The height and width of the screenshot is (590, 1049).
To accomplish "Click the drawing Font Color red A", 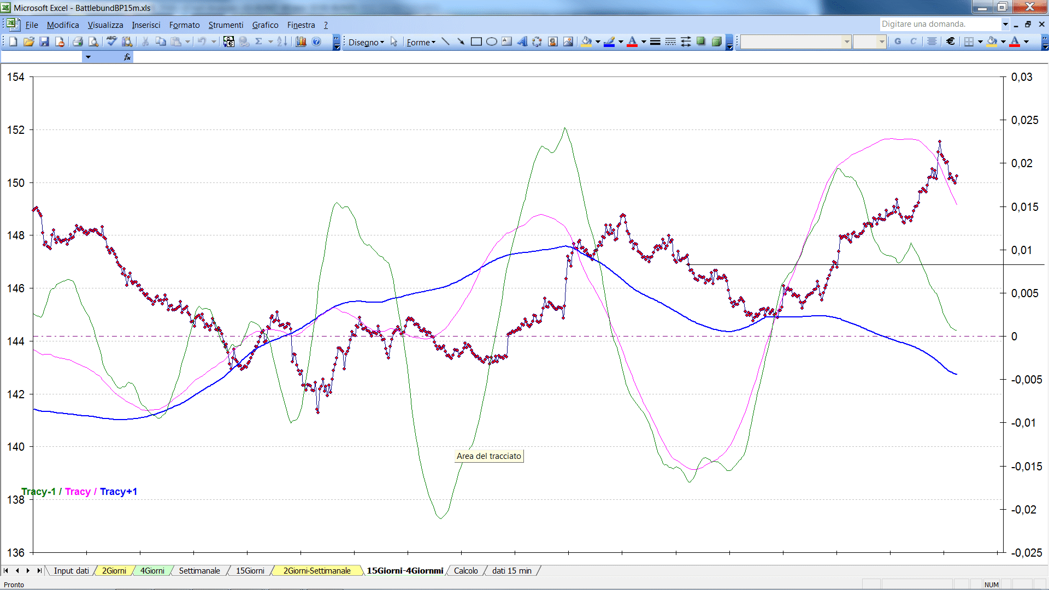I will (x=632, y=42).
